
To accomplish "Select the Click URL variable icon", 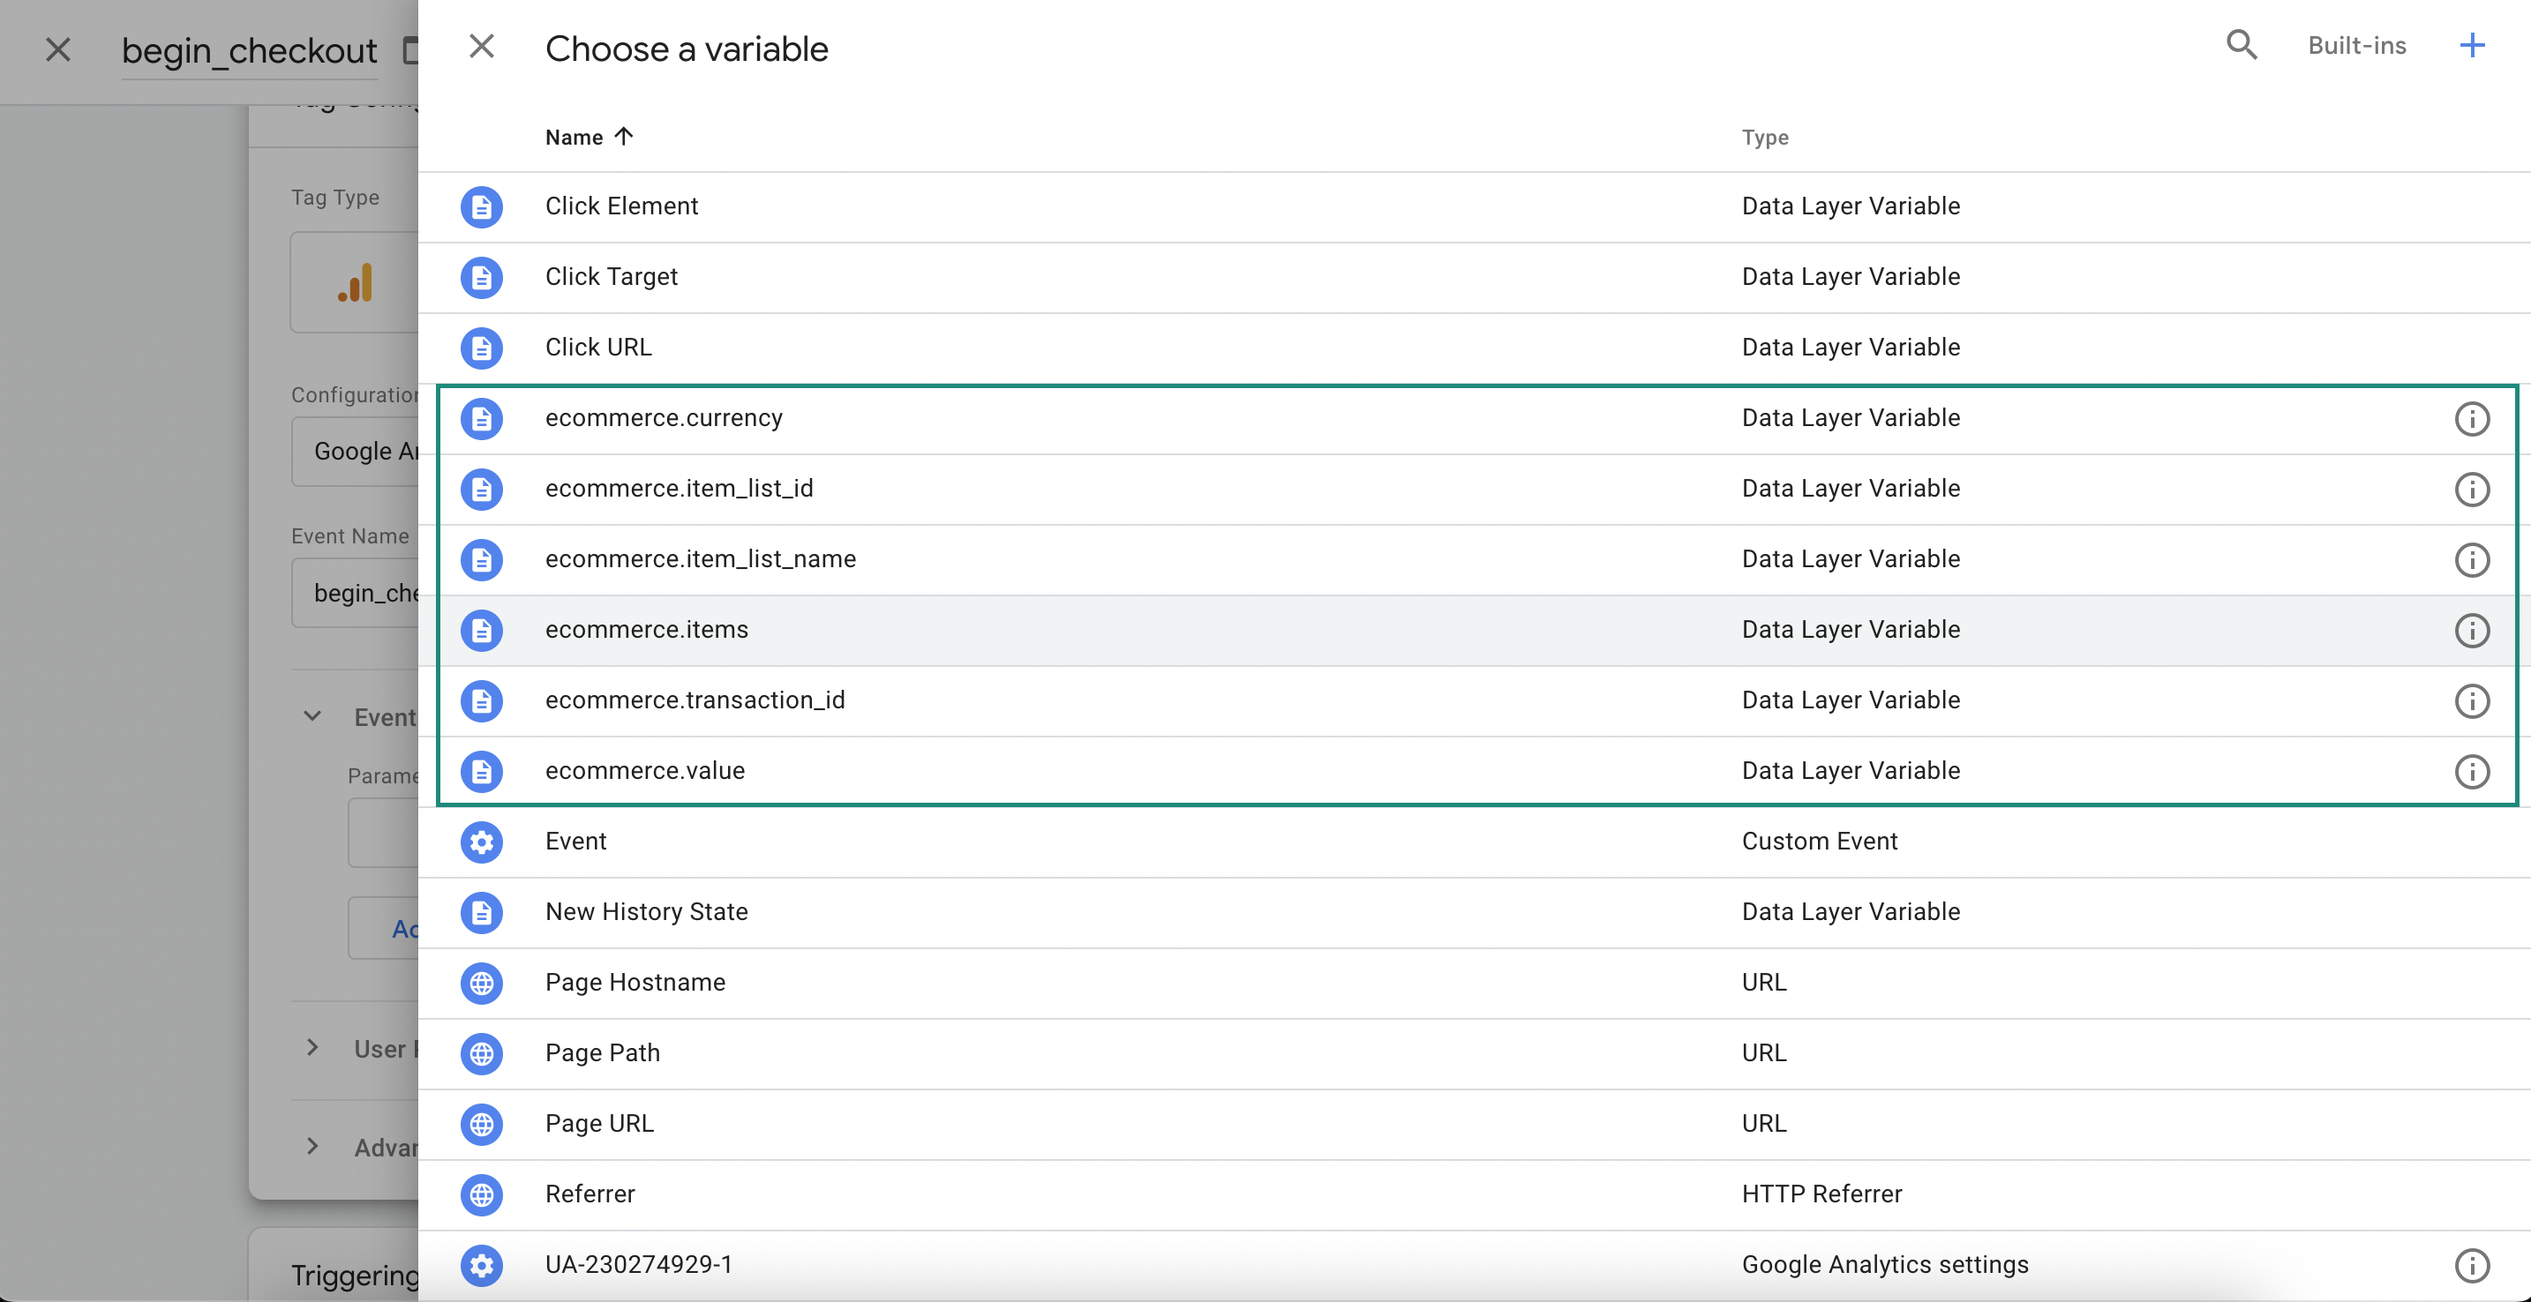I will 482,348.
